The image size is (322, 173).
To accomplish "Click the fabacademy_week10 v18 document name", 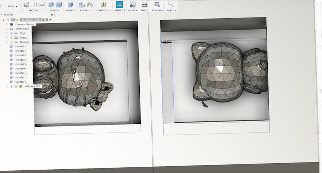I will (34, 20).
